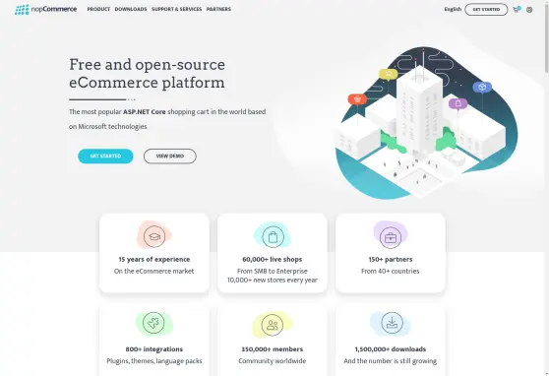Click the graduation cap experience icon
This screenshot has width=549, height=376.
[x=154, y=236]
